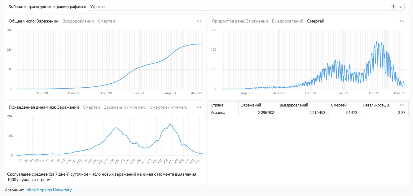Viewport: 413px width, 196px height.
Task: Select Выздоровлений in the daily growth chart
Action: (288, 21)
